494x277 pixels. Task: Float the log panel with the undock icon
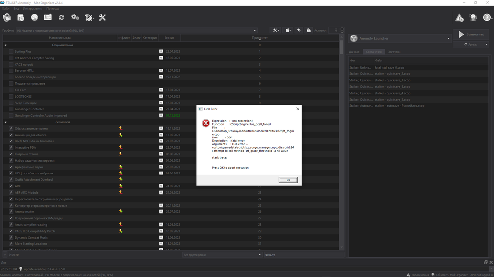coord(486,262)
